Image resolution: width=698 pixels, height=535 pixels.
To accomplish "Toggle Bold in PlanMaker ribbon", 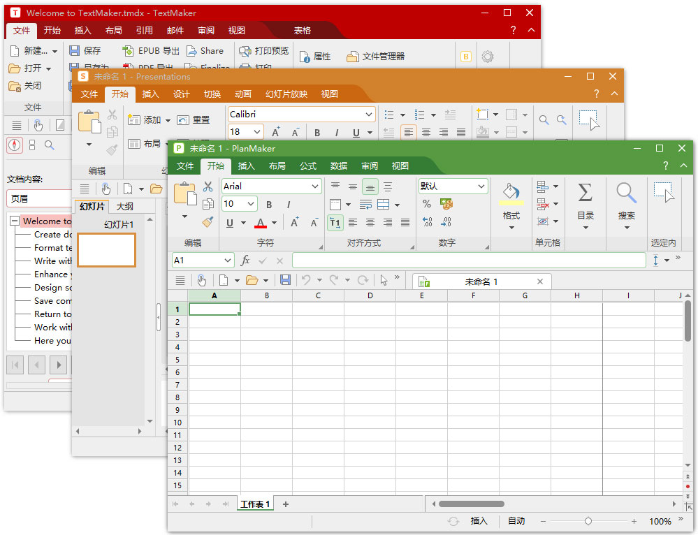I will coord(269,205).
